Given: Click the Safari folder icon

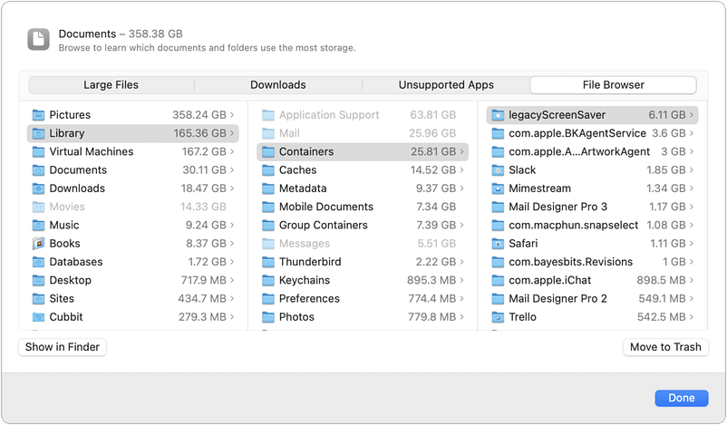Looking at the screenshot, I should tap(498, 244).
